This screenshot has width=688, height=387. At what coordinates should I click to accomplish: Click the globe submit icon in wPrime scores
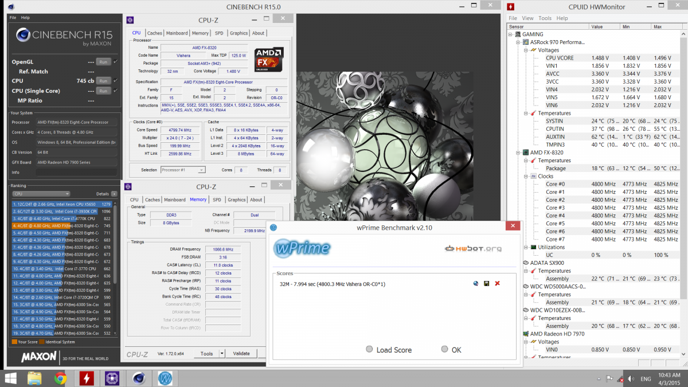476,283
